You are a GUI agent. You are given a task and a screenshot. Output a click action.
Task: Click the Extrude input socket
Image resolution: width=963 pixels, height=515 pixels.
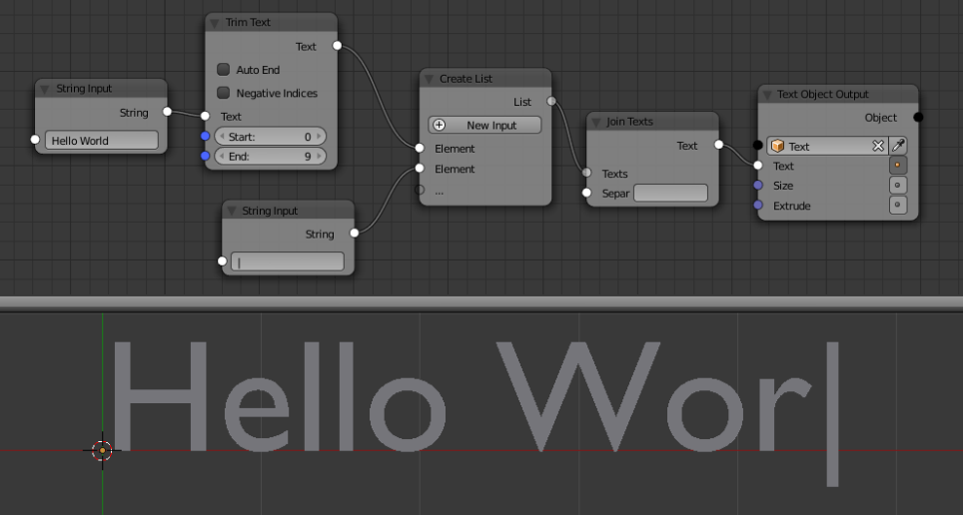pos(758,205)
